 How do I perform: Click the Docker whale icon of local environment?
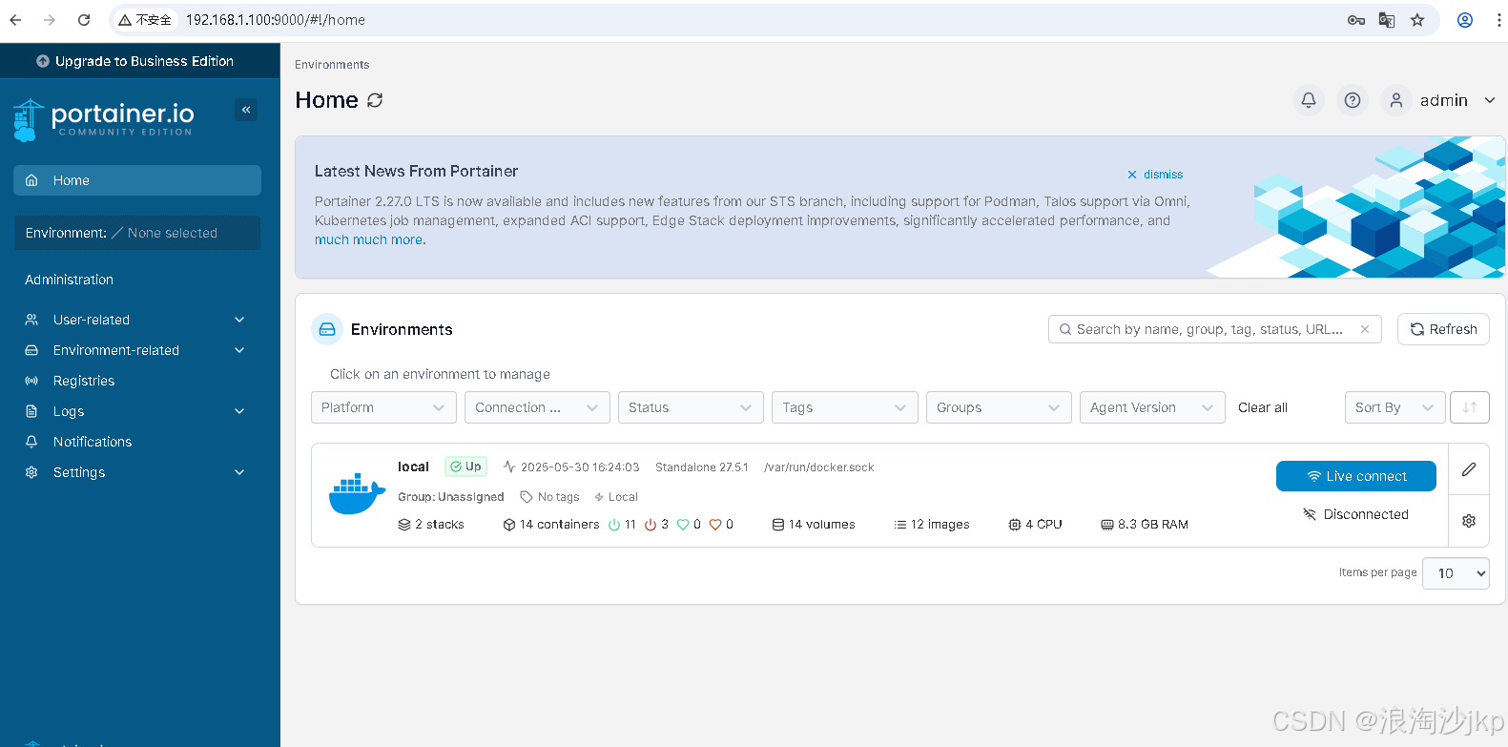357,493
